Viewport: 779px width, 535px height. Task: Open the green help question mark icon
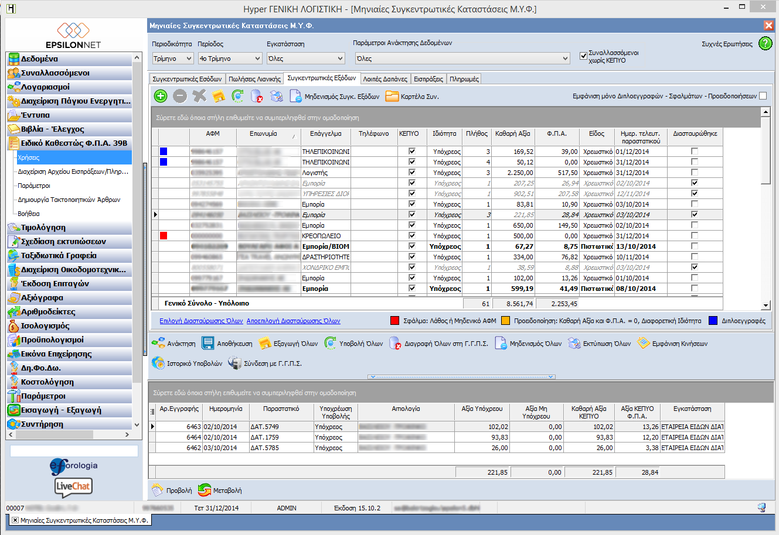pyautogui.click(x=766, y=44)
